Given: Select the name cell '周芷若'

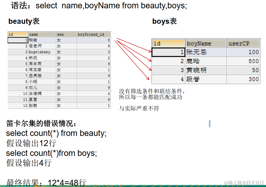Looking at the screenshot, I should click(42, 70).
